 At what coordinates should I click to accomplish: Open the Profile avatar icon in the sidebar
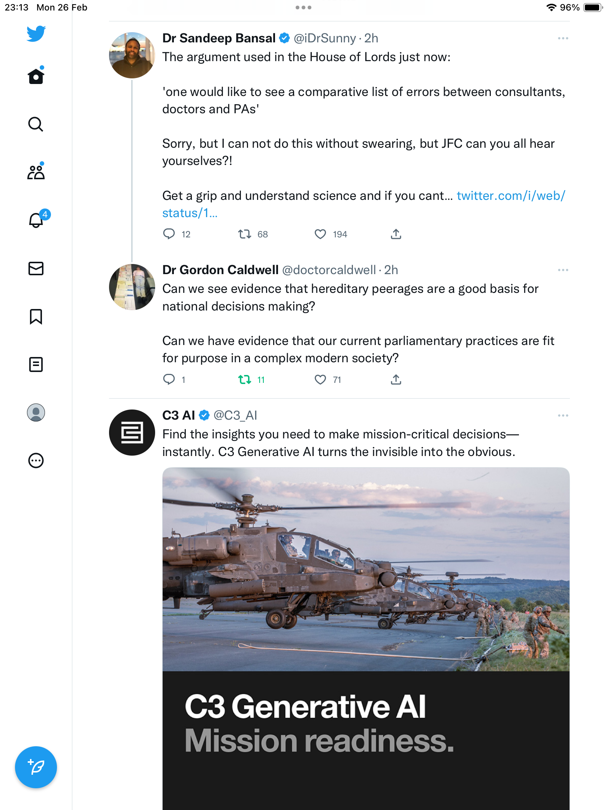coord(36,412)
